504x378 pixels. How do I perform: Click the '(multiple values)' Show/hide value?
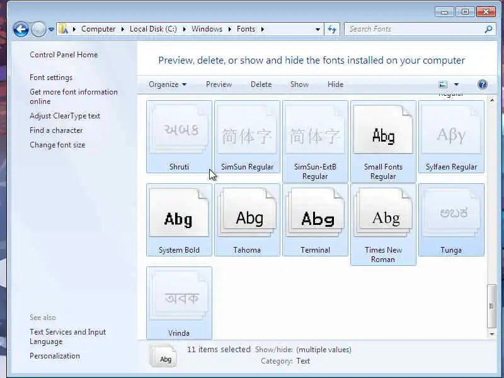pyautogui.click(x=324, y=350)
